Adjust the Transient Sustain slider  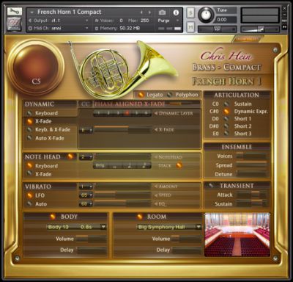pyautogui.click(x=251, y=203)
